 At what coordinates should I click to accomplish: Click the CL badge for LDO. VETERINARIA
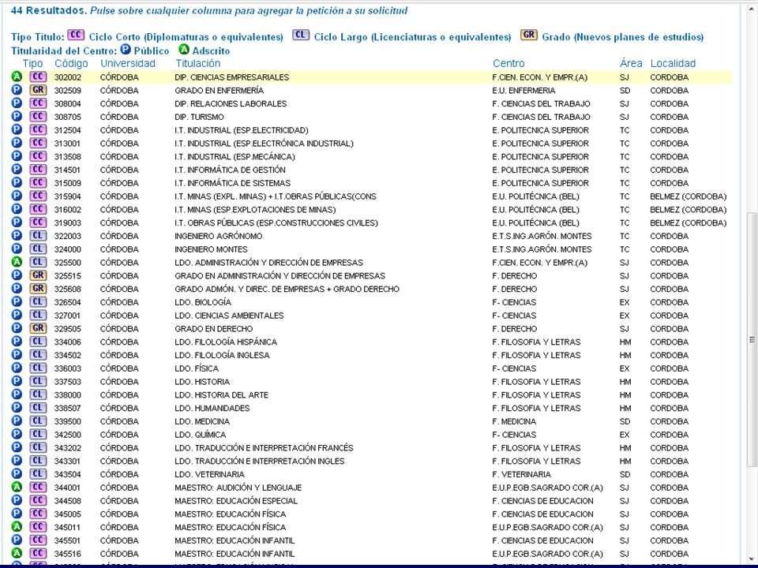(38, 474)
